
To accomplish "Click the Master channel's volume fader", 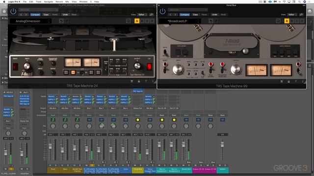I will pos(222,145).
